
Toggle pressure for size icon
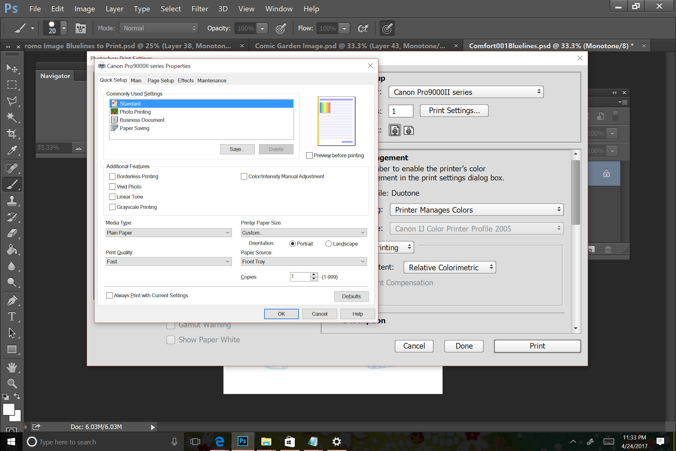[x=387, y=28]
